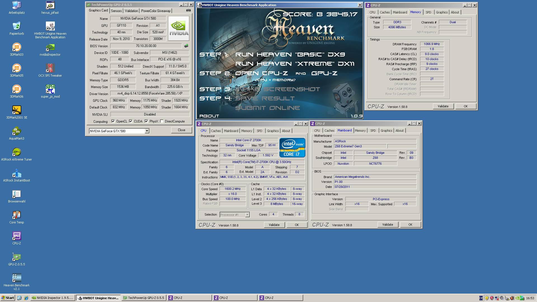Open the NVIDIA GeForce GTX 580 dropdown

(x=147, y=131)
